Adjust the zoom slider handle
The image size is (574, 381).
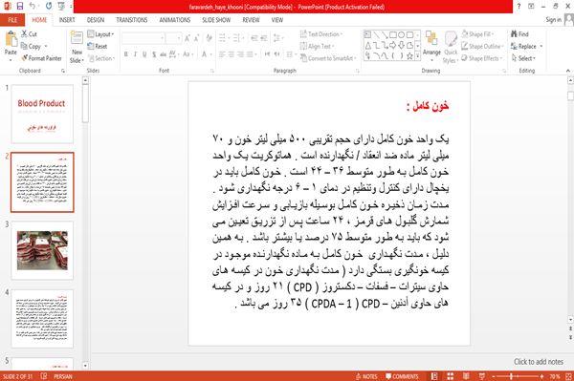(512, 376)
